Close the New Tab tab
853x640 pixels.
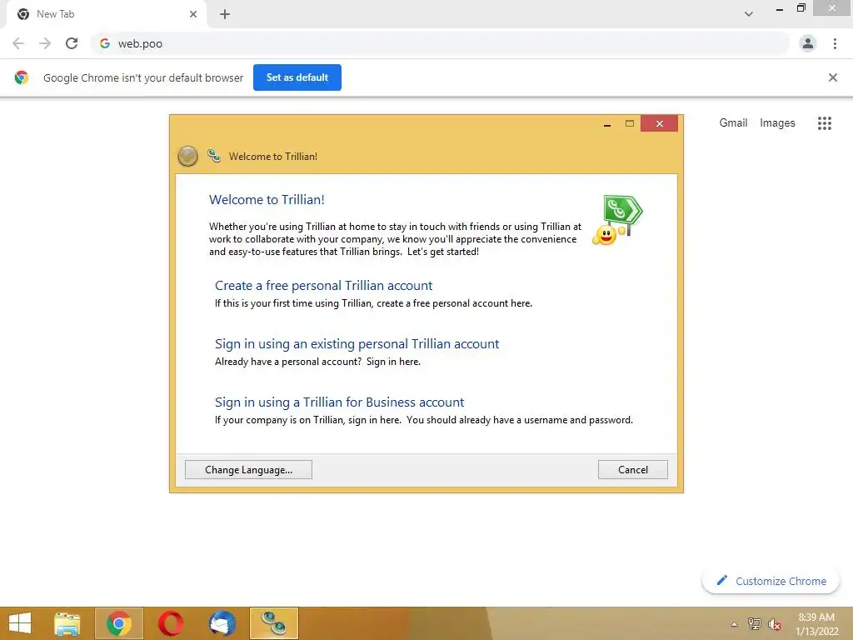pos(193,14)
